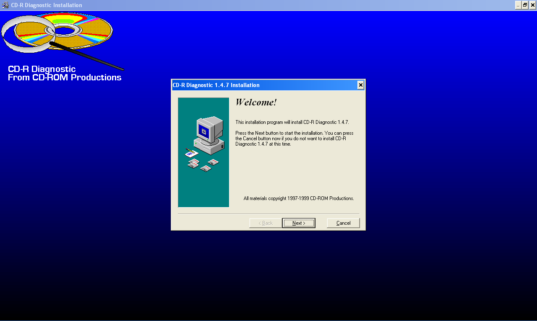Minimize the CD-R Diagnostic Installation window
Viewport: 537px width, 321px height.
tap(518, 5)
